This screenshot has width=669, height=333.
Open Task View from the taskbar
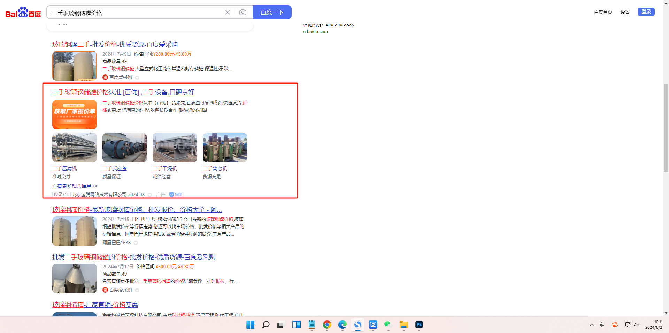[281, 325]
